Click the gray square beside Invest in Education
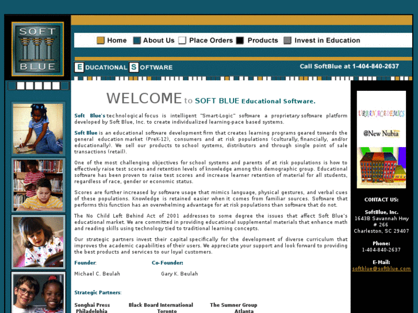The width and height of the screenshot is (418, 313). [287, 41]
